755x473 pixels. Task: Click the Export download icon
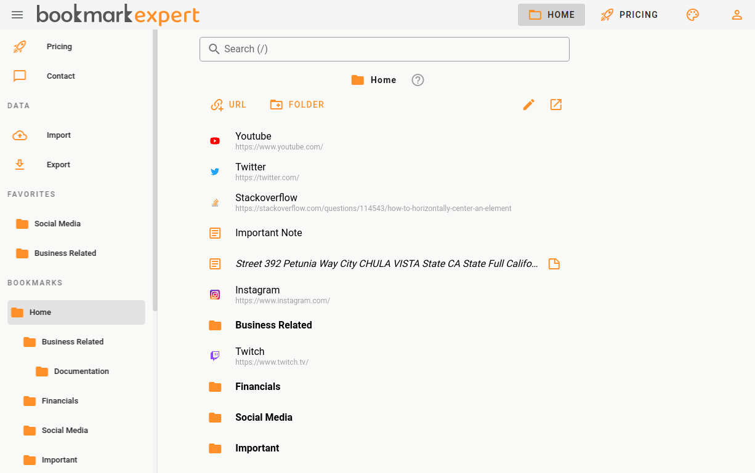(20, 165)
